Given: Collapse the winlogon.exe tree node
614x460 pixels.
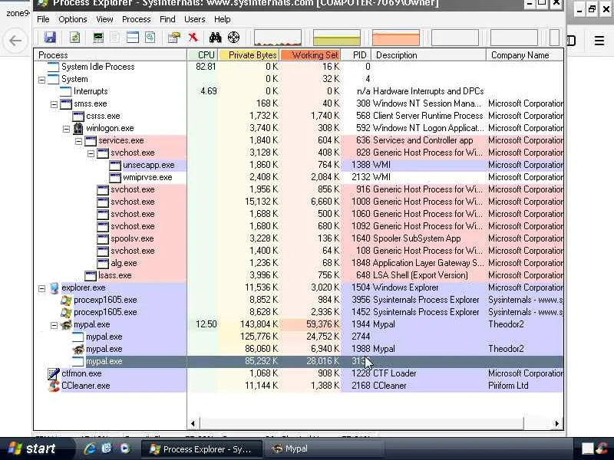Looking at the screenshot, I should pos(66,129).
